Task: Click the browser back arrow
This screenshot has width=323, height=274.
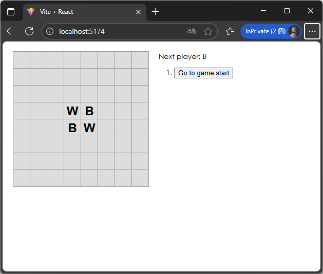Action: pos(11,31)
